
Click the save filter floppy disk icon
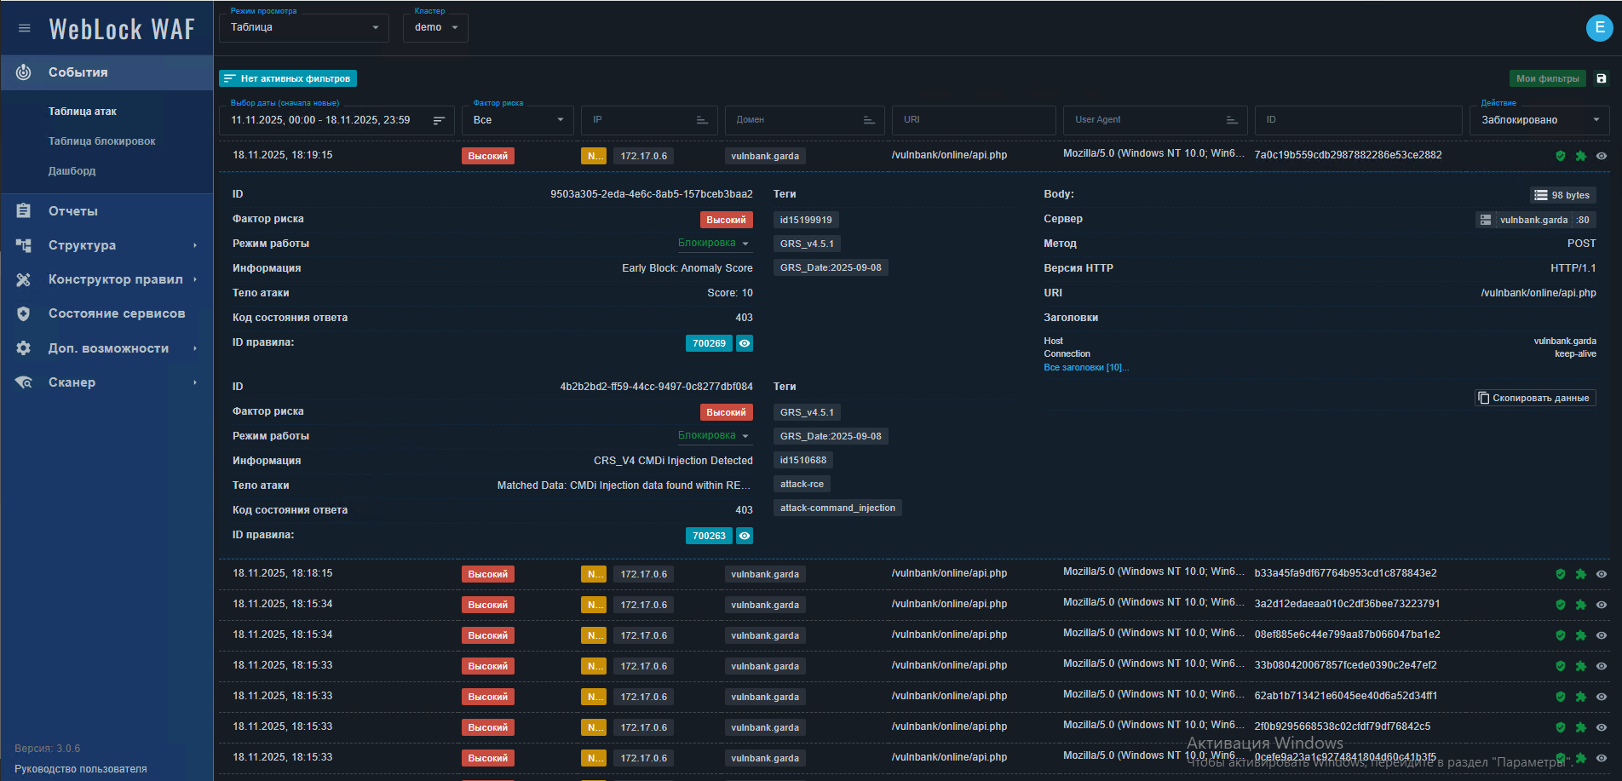[1602, 78]
